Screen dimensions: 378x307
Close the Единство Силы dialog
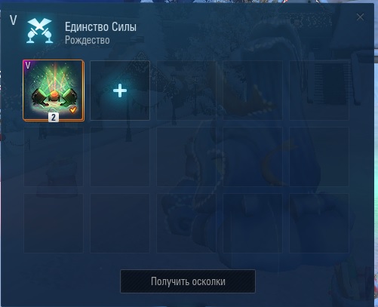360,17
